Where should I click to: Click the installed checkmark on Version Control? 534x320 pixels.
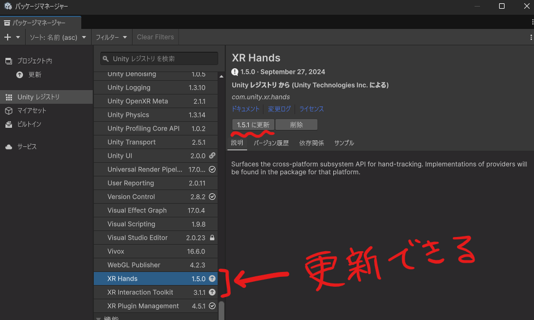click(x=212, y=197)
